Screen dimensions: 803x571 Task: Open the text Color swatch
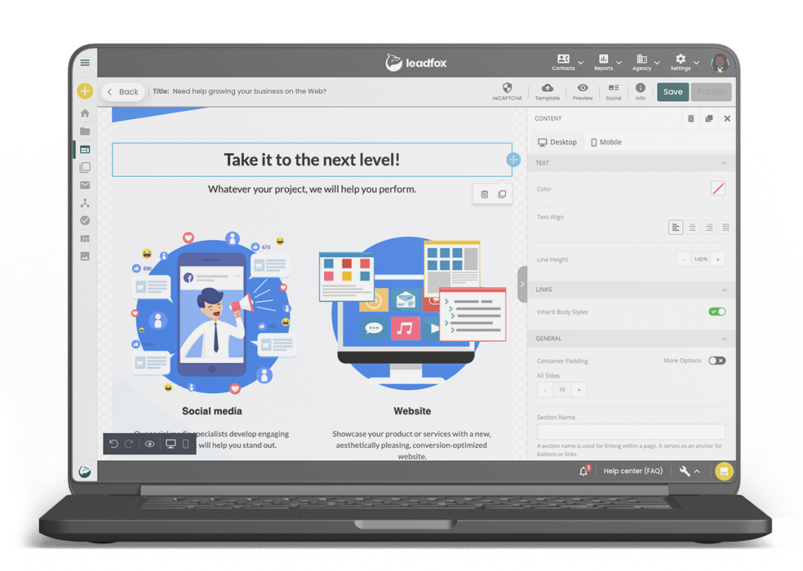718,189
